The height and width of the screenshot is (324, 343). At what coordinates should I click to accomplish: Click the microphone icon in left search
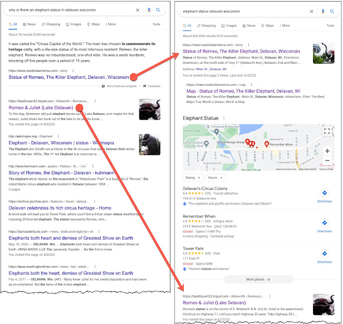(x=149, y=10)
